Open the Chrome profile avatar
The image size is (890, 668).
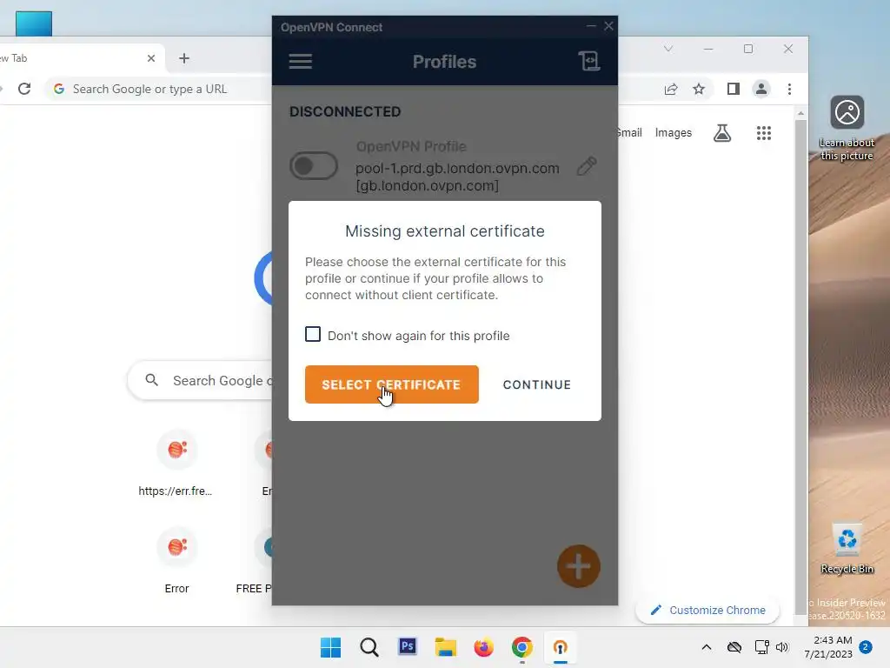(761, 89)
